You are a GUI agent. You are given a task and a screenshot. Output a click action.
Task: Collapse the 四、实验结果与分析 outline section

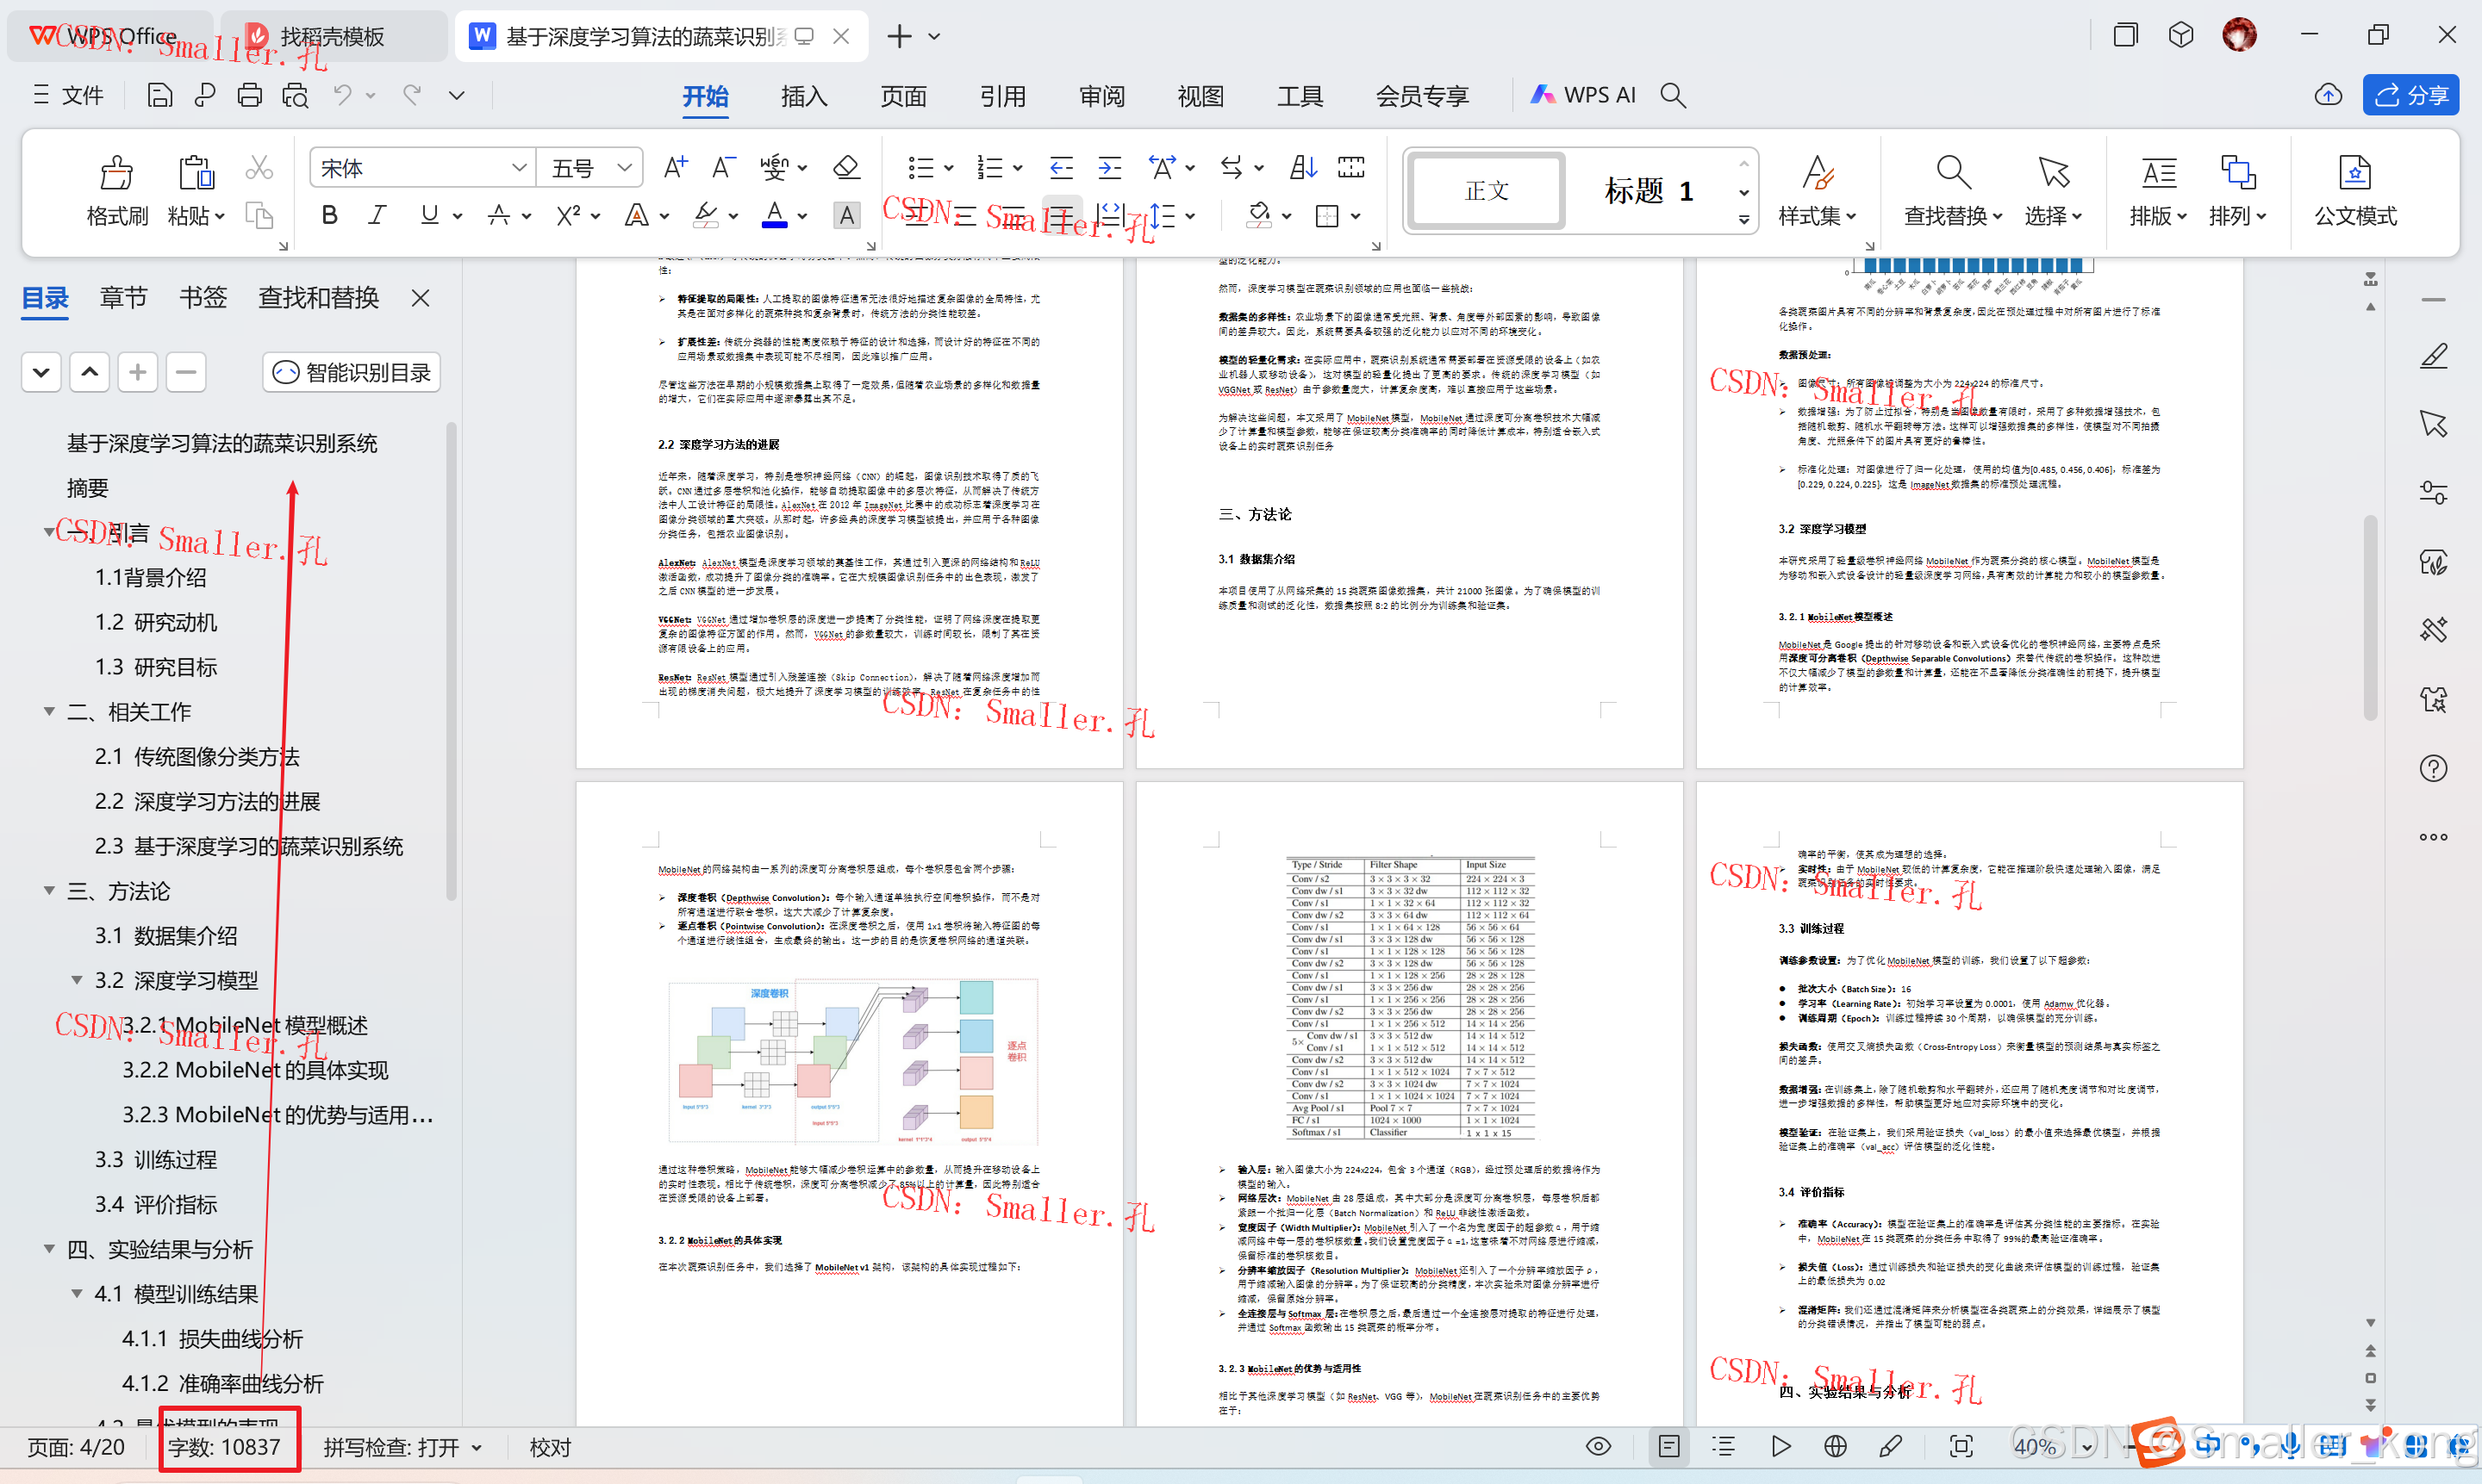pos(49,1249)
